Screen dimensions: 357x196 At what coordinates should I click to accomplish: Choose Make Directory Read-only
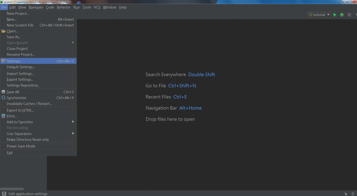coord(38,139)
